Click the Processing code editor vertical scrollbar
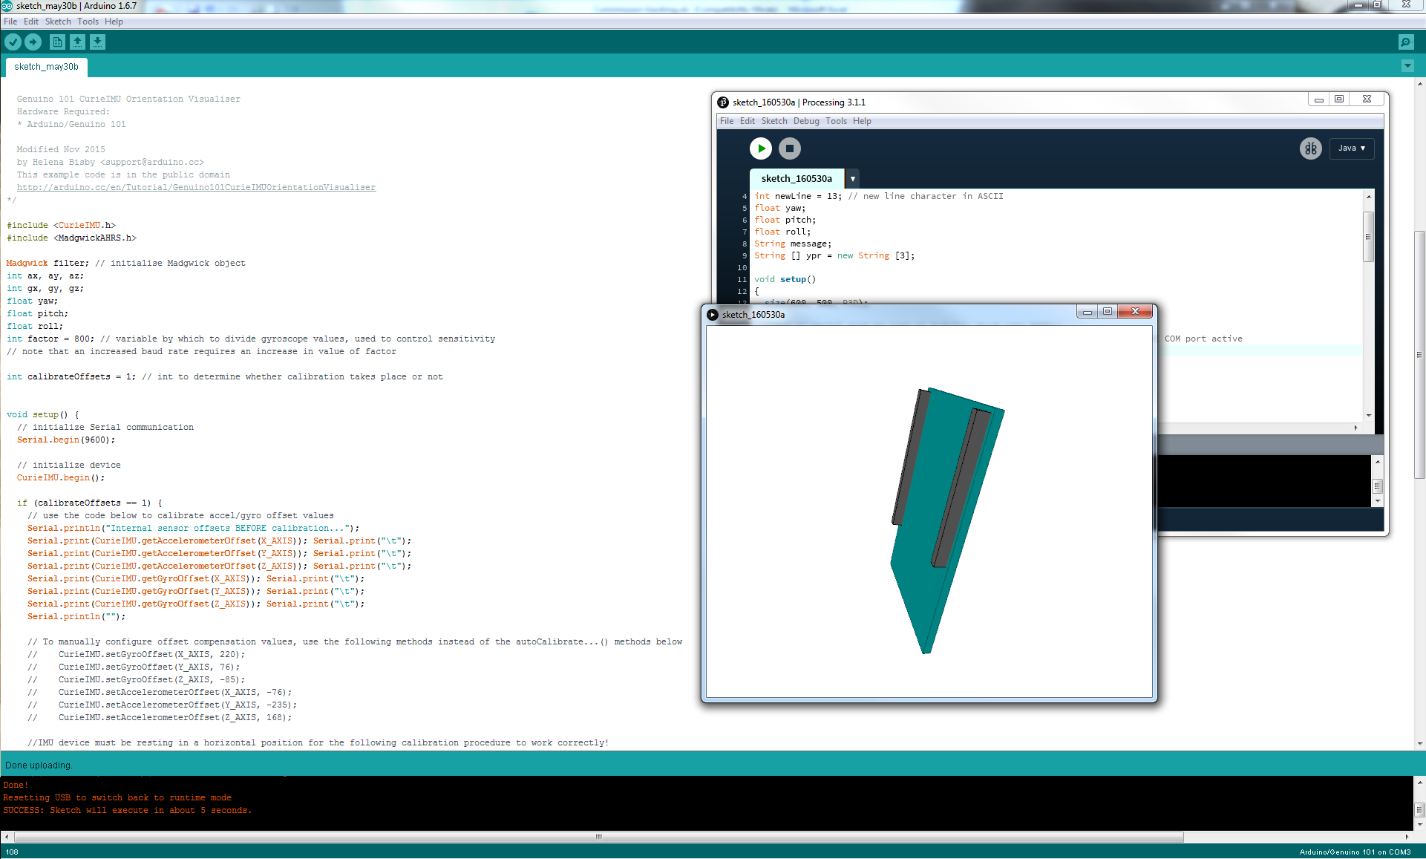This screenshot has height=859, width=1426. tap(1368, 238)
